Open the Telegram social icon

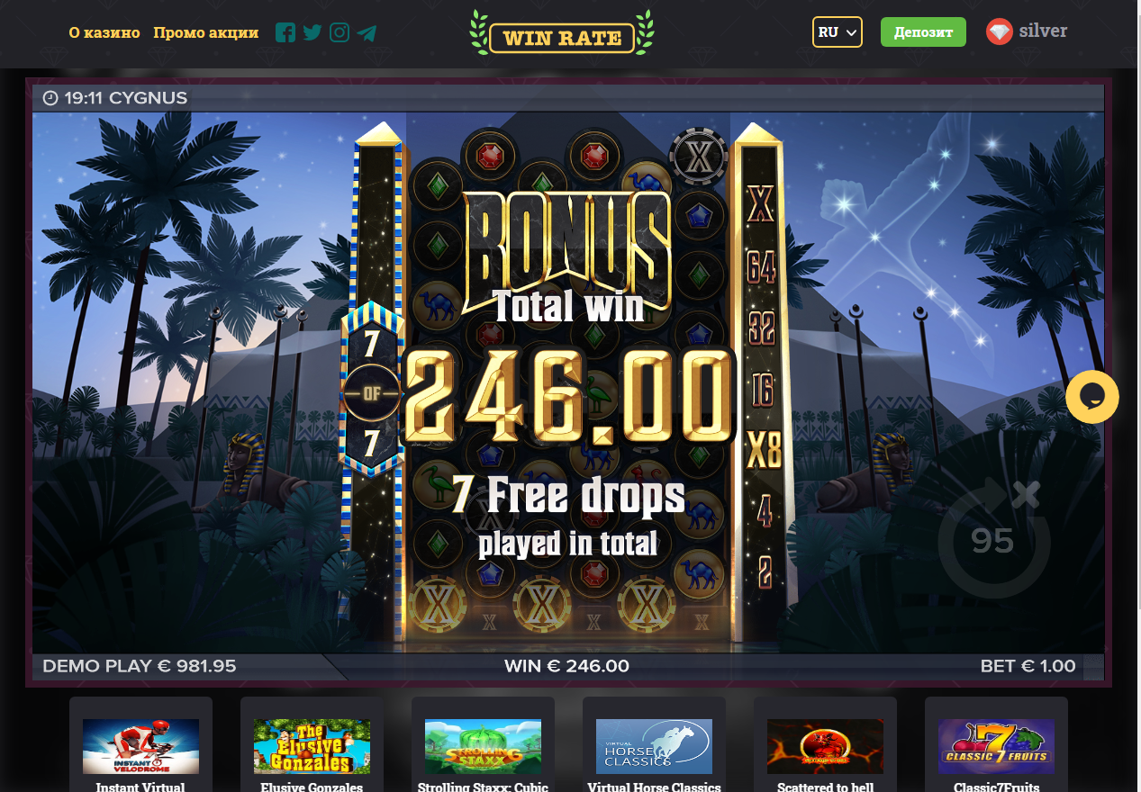367,34
